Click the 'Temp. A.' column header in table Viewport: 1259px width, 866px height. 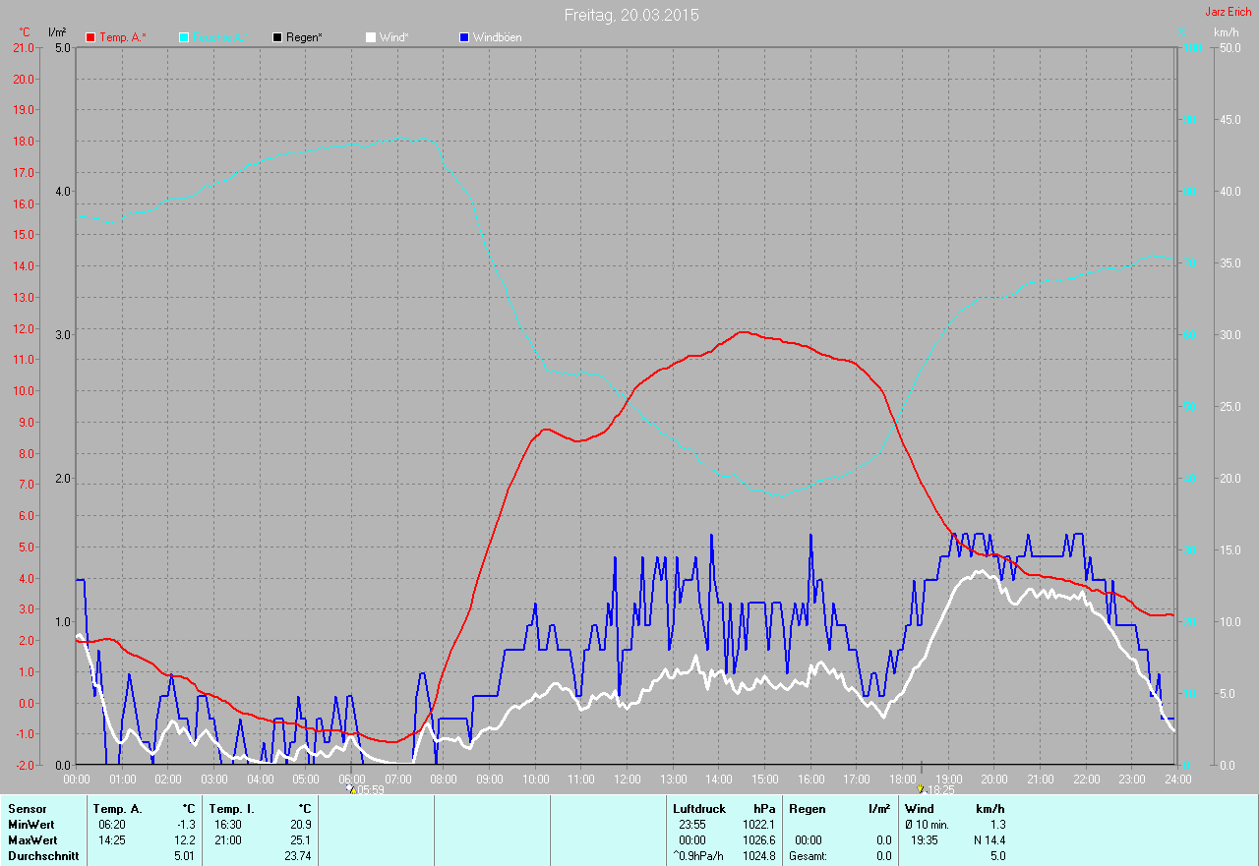click(117, 809)
